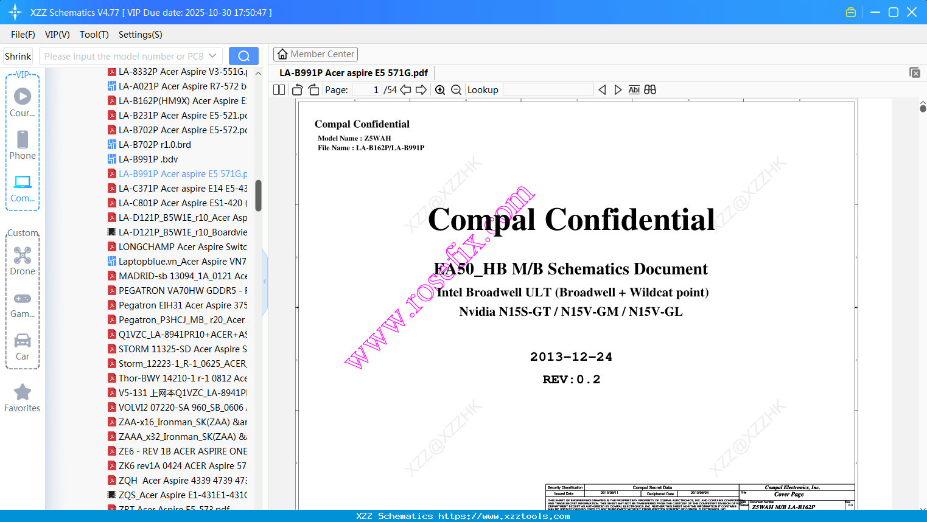Open LA-B702P Acer Aspire E5-572 pdf
Viewport: 927px width, 522px height.
178,130
